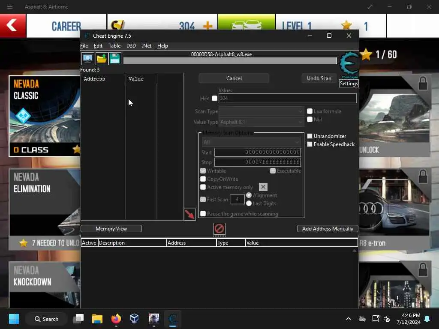
Task: Go back using the red arrow in Asphalt 8
Action: point(12,25)
